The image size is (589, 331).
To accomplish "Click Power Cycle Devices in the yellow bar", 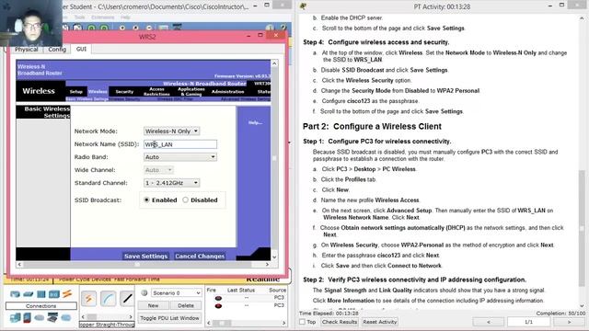I will click(86, 280).
